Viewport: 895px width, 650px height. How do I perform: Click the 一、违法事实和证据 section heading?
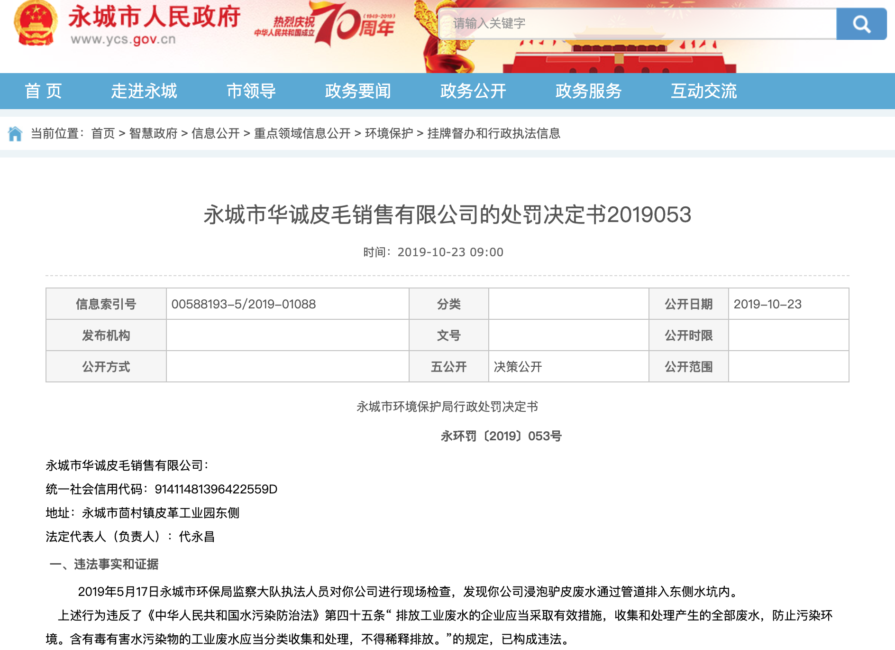coord(104,564)
